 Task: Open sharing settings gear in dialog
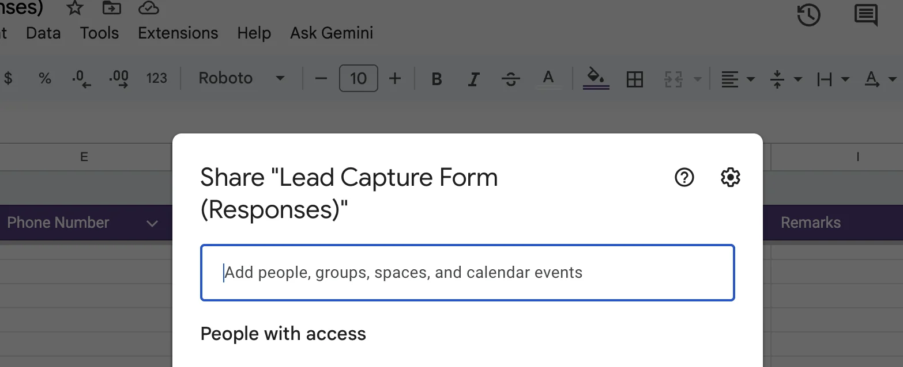coord(730,177)
